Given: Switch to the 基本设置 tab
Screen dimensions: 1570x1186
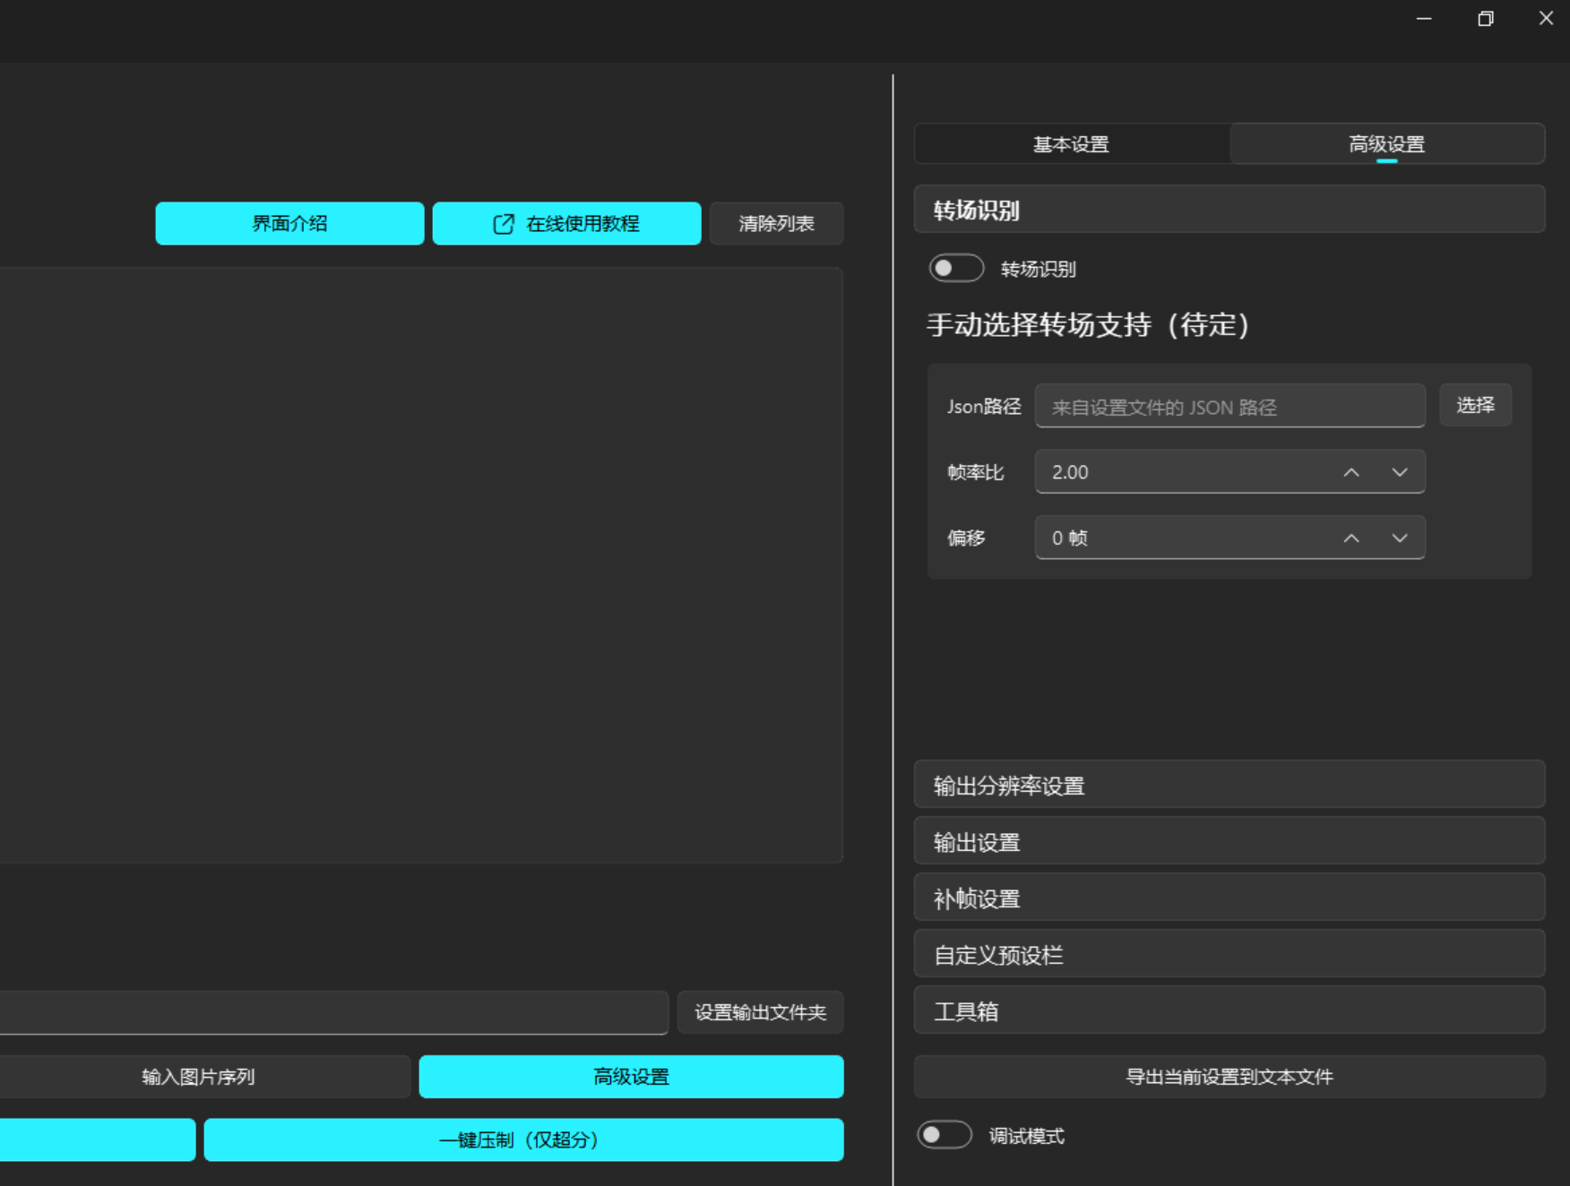Looking at the screenshot, I should coord(1071,144).
